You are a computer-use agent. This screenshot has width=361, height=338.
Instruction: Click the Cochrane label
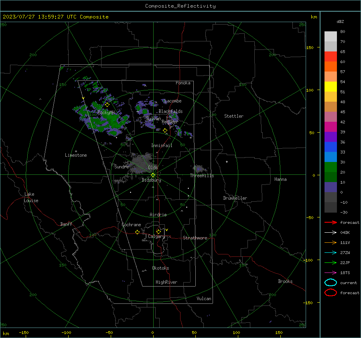[131, 225]
